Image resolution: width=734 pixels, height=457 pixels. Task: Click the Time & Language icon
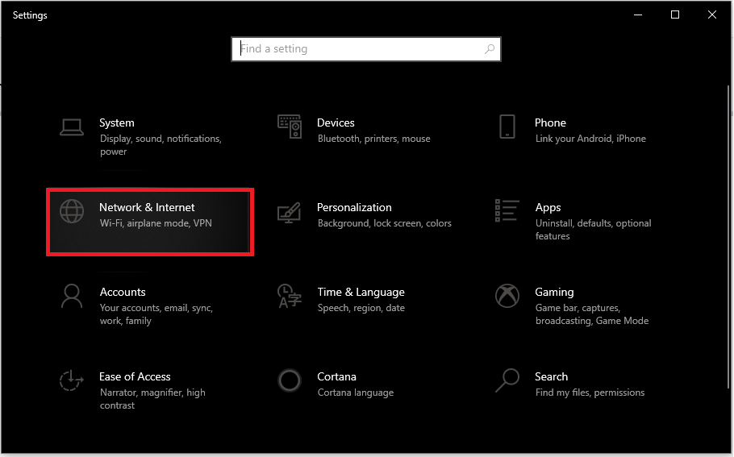(290, 296)
